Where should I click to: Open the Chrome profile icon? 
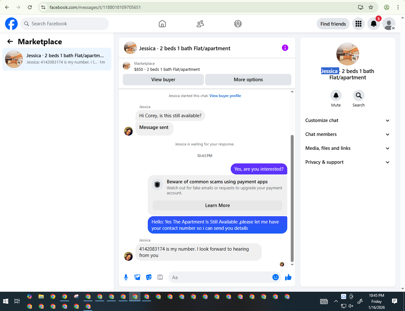pyautogui.click(x=387, y=7)
